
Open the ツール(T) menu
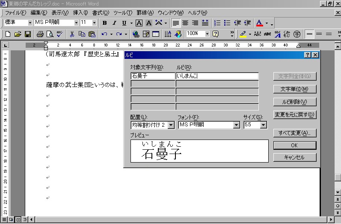[123, 13]
